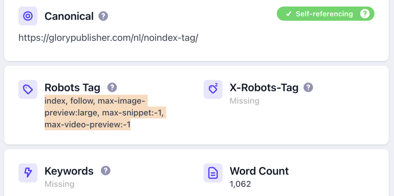Show help for X-Robots-Tag

308,87
